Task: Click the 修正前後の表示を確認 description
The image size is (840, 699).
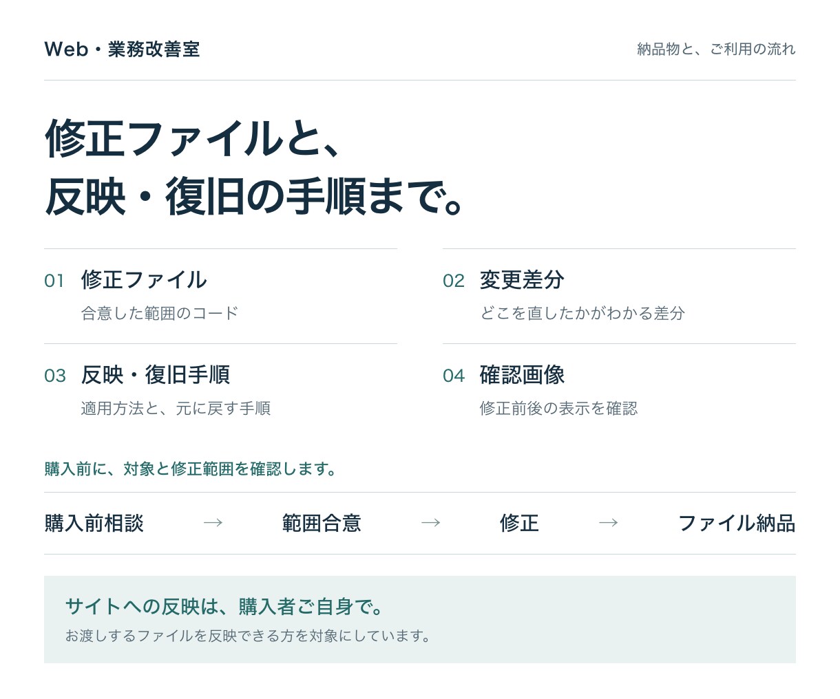Action: (x=558, y=409)
